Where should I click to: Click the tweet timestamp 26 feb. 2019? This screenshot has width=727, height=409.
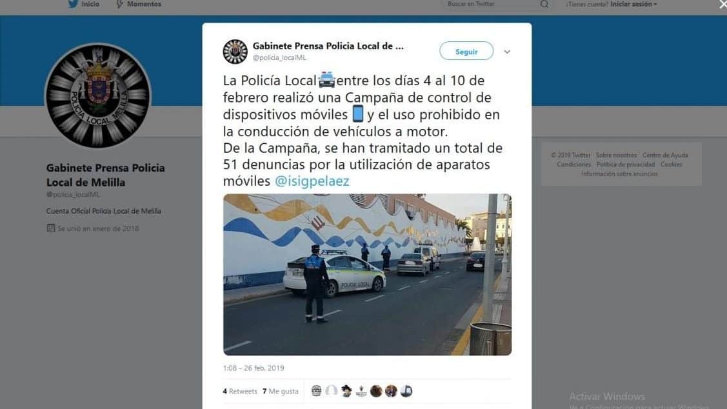254,368
